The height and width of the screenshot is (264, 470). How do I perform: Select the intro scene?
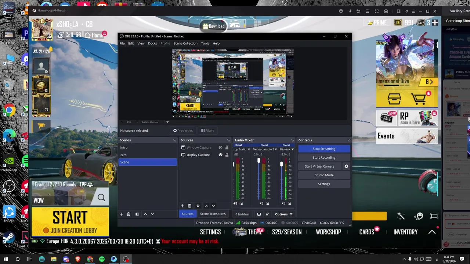pyautogui.click(x=148, y=147)
